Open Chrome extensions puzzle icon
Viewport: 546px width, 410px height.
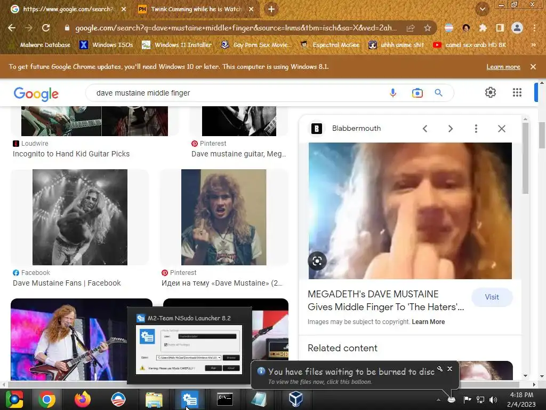tap(483, 28)
